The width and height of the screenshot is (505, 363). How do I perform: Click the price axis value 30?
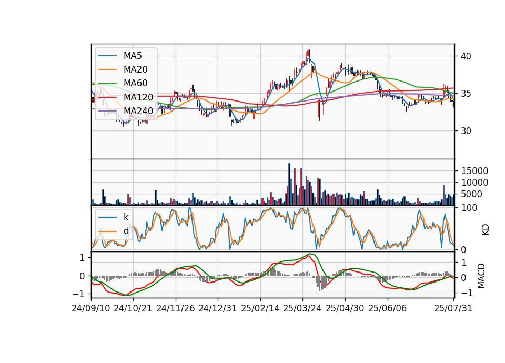coord(466,131)
